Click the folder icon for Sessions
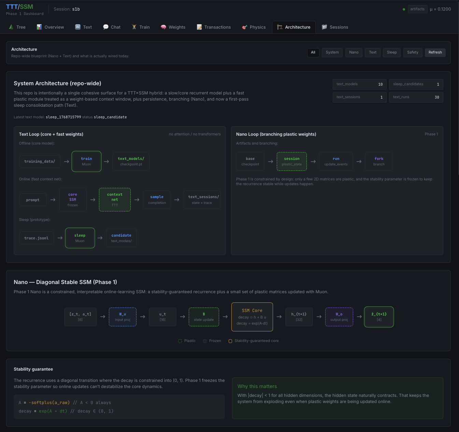459x432 pixels. [324, 27]
